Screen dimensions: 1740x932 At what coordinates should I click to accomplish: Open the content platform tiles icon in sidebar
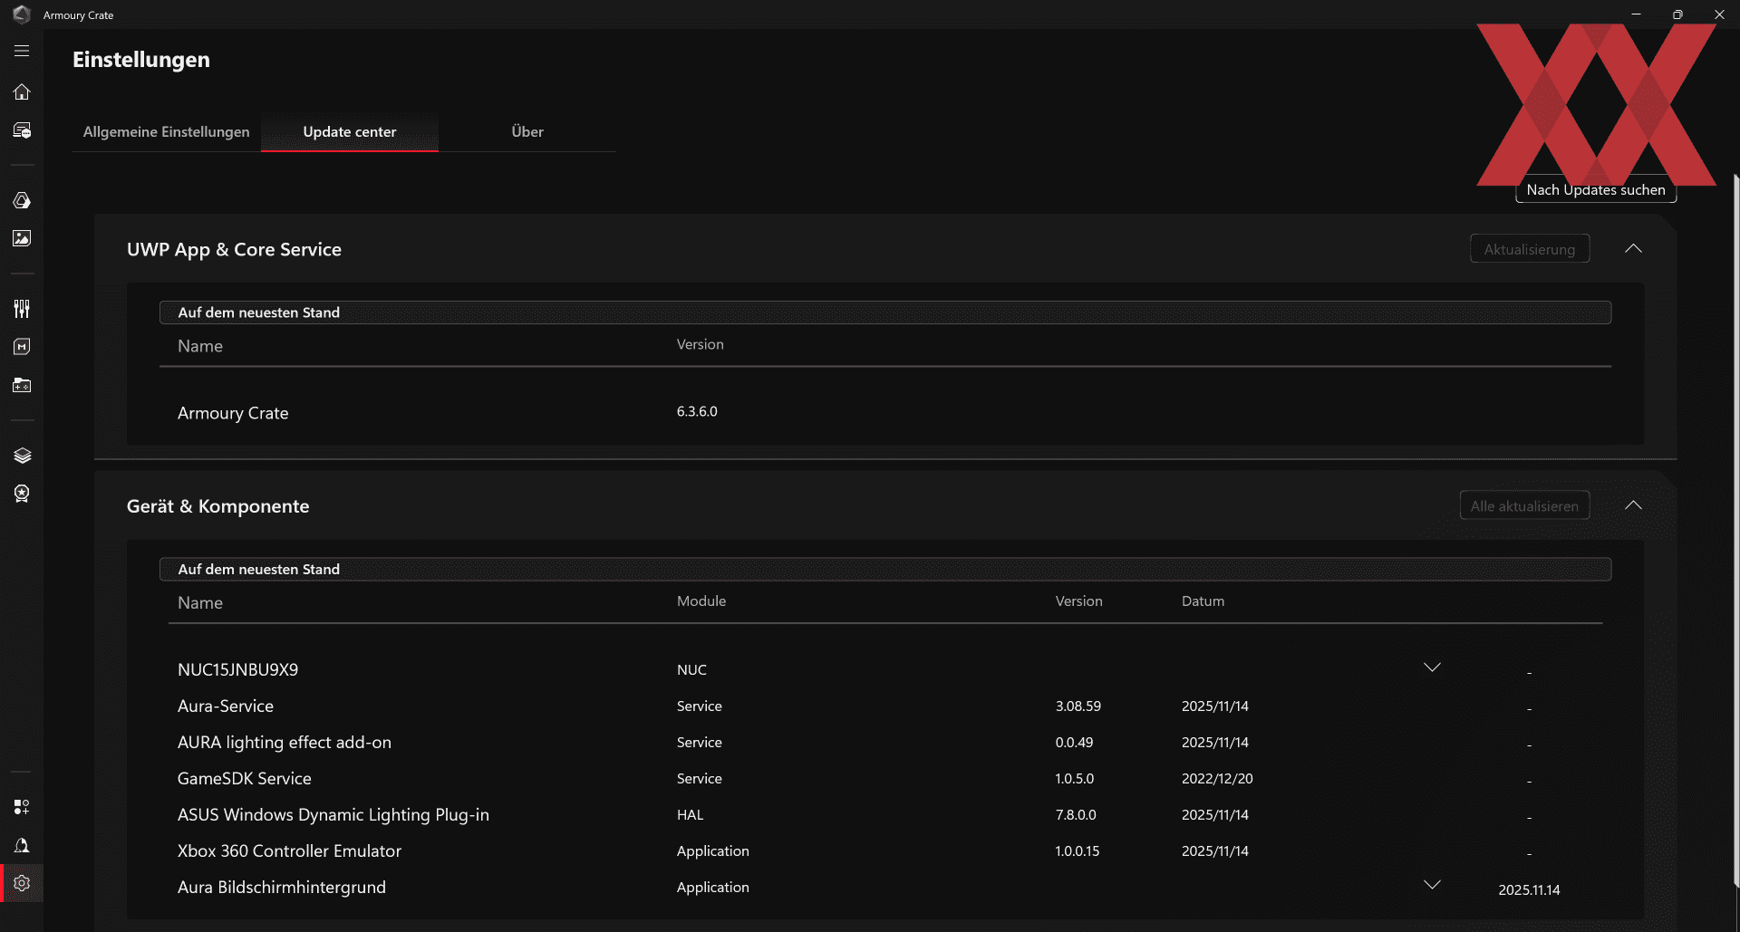point(22,807)
